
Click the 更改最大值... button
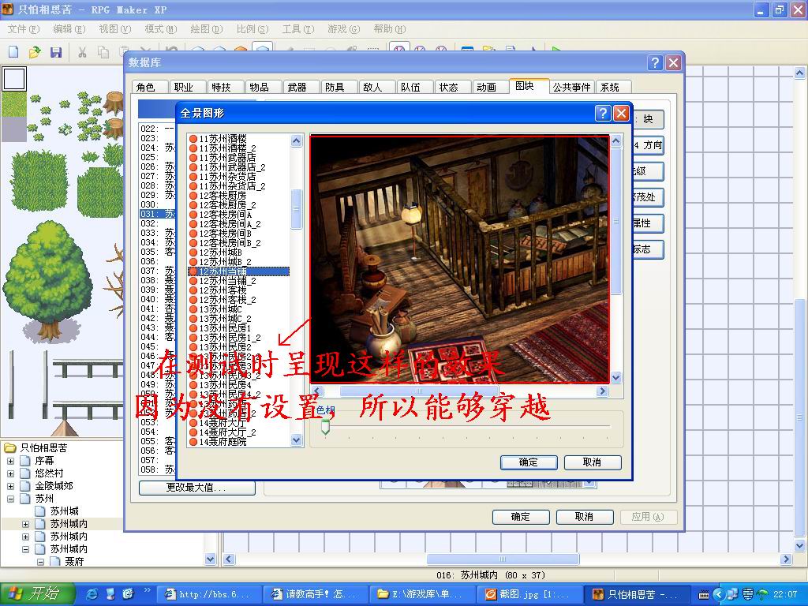coord(196,488)
